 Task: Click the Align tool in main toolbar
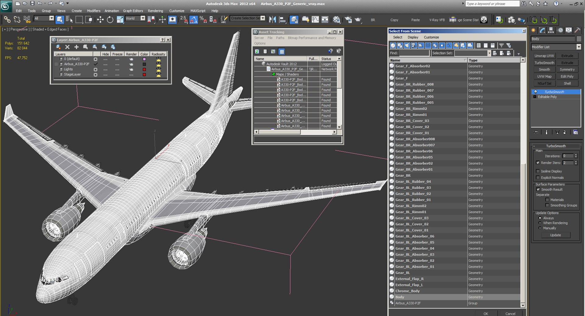282,20
